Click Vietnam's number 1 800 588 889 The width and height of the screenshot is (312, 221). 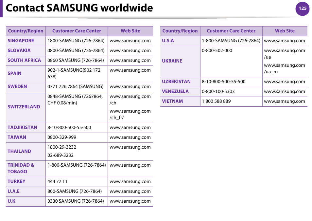216,101
